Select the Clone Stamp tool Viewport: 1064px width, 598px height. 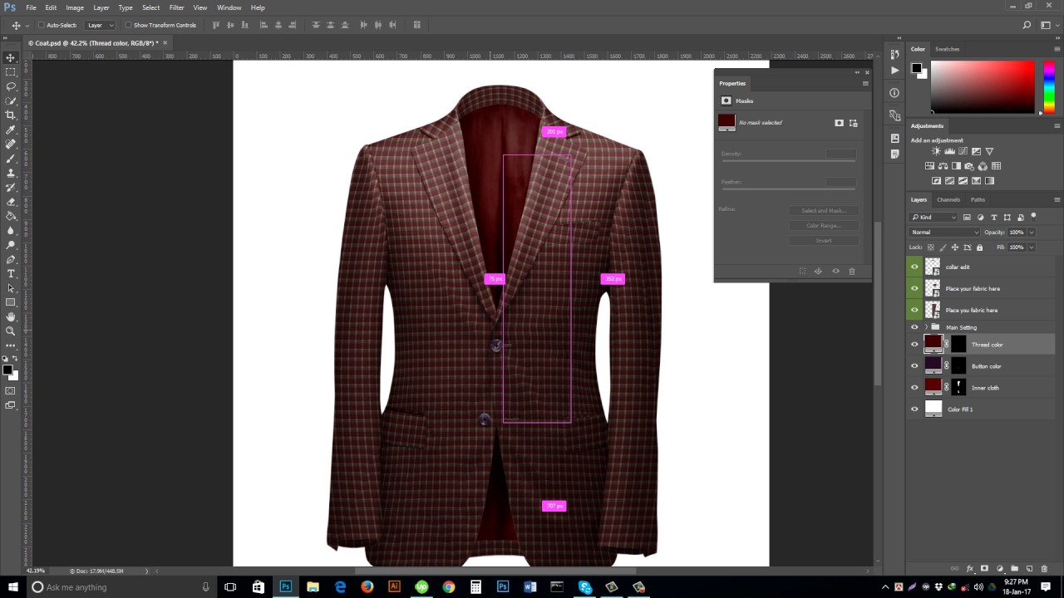tap(11, 173)
